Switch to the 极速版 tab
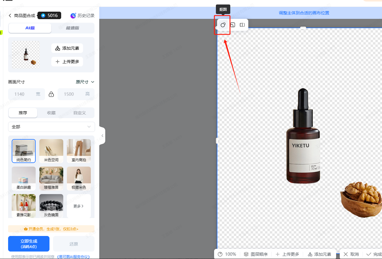Viewport: 382px width, 259px height. pyautogui.click(x=73, y=28)
